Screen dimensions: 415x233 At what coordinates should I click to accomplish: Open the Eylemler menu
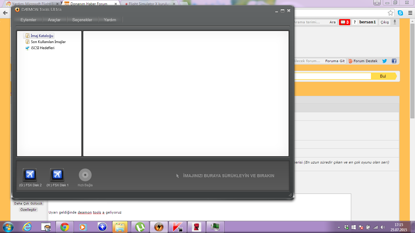pyautogui.click(x=28, y=20)
